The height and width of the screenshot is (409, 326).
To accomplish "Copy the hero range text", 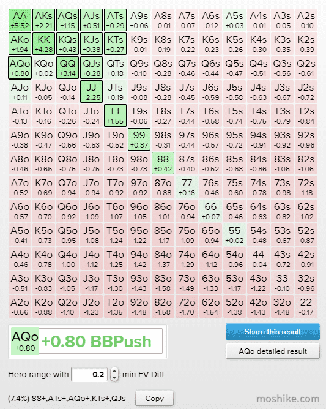I will 154,399.
